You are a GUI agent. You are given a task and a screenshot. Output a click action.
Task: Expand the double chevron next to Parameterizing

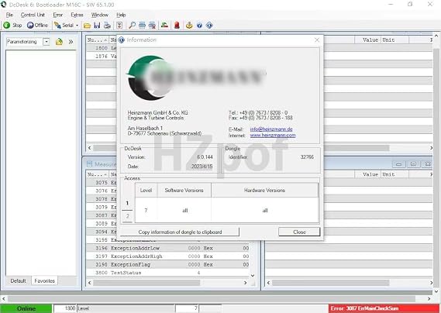click(71, 42)
